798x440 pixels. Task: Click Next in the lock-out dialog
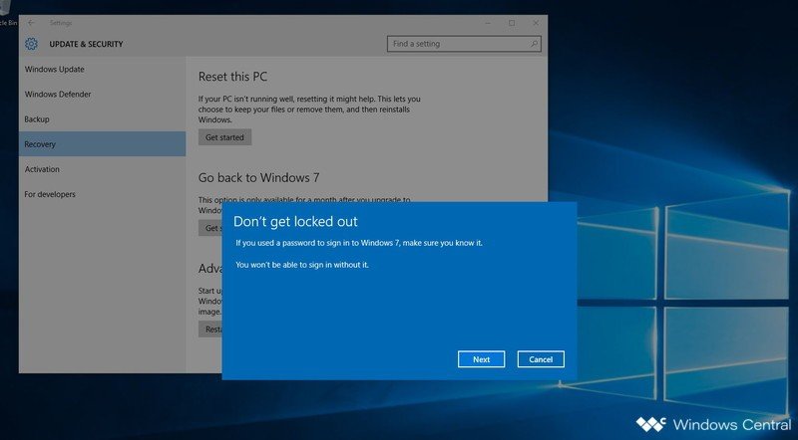481,359
